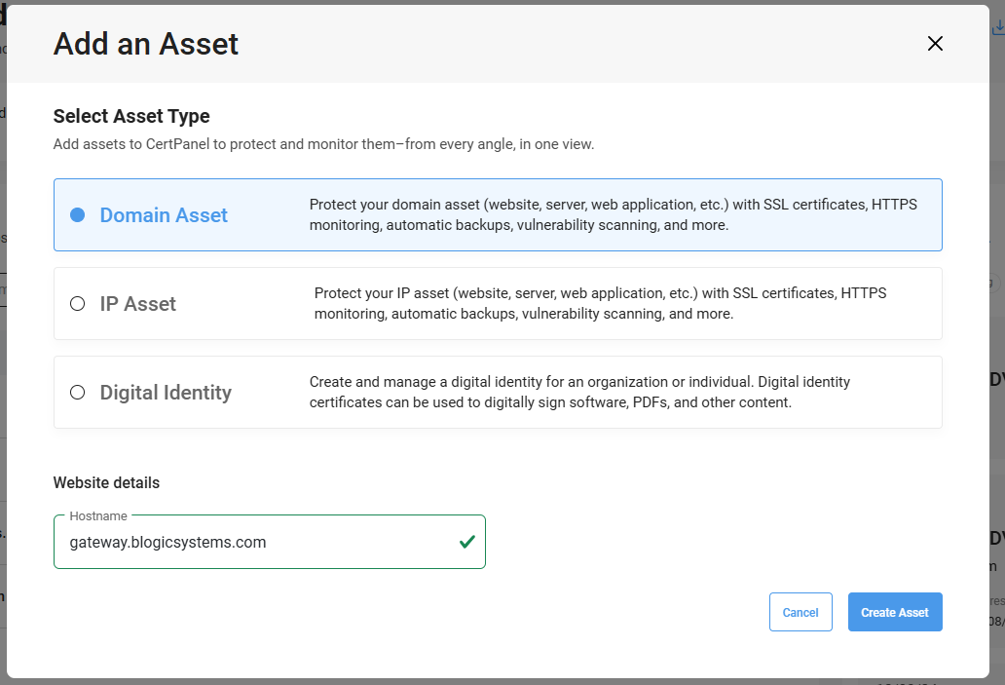1005x685 pixels.
Task: Click the Digital Identity description text
Action: point(579,393)
